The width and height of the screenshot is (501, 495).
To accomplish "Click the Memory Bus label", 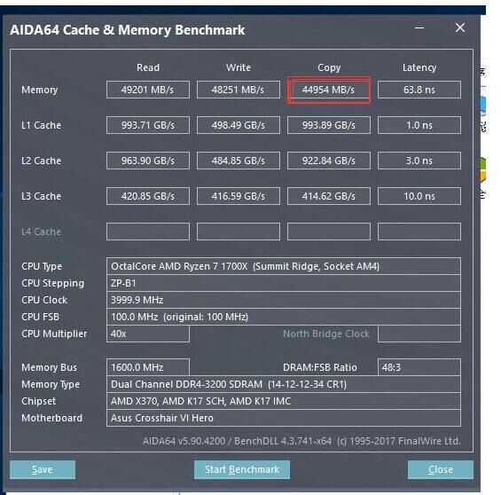I will click(49, 368).
